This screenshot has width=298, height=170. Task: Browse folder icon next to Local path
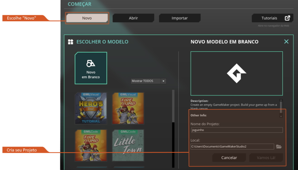[279, 147]
